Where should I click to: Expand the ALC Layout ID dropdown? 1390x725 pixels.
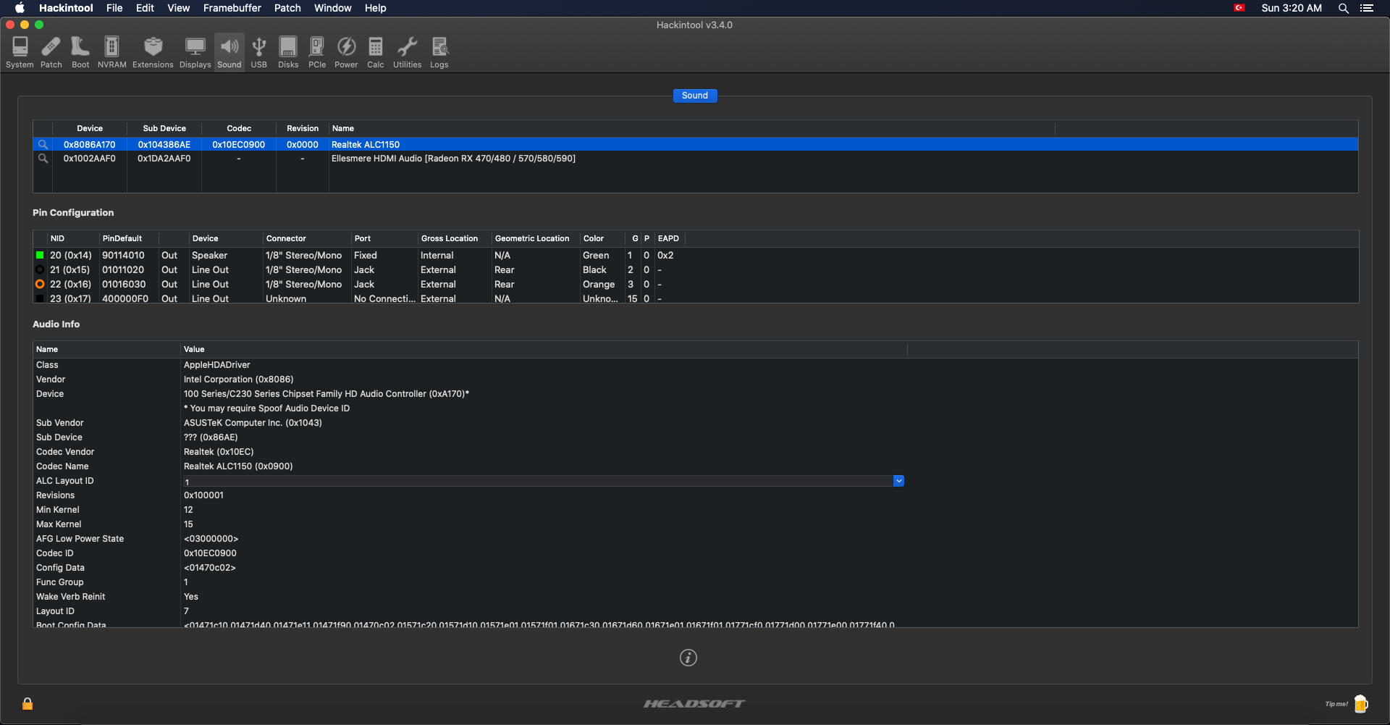pos(898,481)
